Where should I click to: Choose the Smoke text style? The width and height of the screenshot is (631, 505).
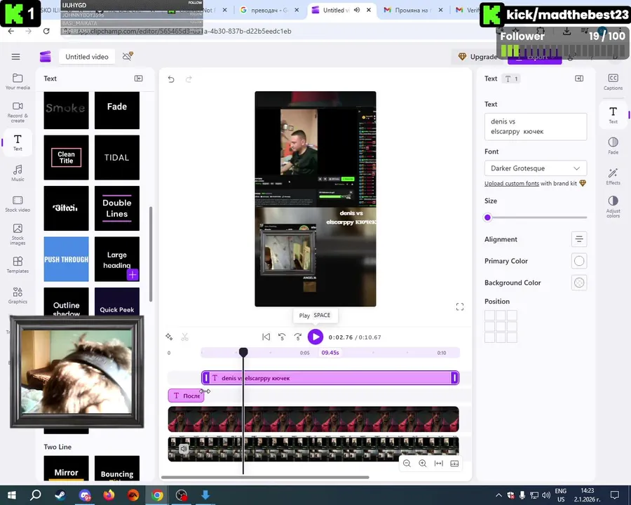66,110
